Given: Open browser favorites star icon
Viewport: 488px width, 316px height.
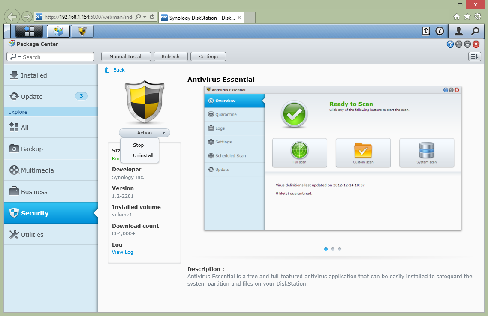Looking at the screenshot, I should point(467,16).
